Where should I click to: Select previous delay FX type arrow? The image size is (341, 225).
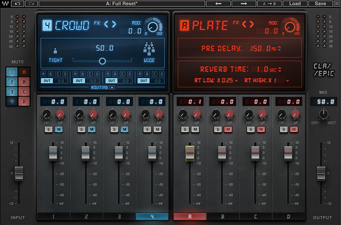pos(106,24)
